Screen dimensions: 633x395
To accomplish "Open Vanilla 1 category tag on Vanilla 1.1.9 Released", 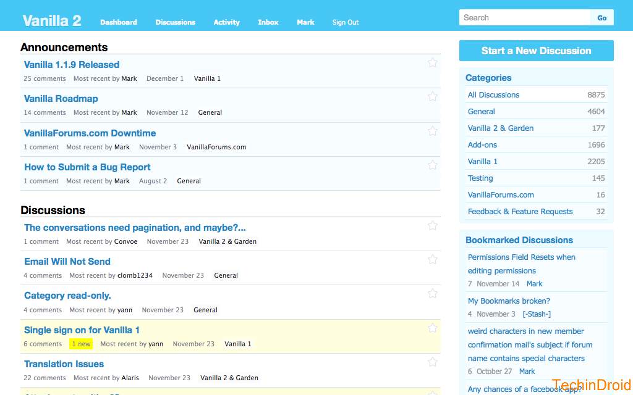I will 207,78.
